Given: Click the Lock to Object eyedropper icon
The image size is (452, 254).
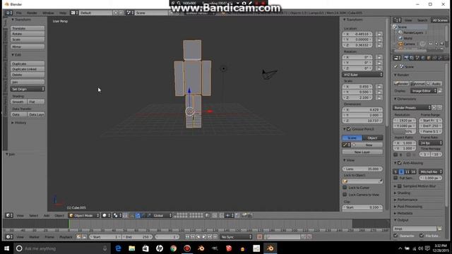Looking at the screenshot, I should pyautogui.click(x=381, y=181).
